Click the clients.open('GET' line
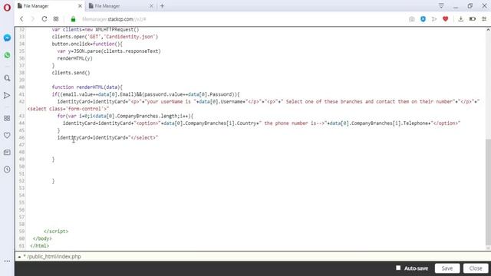This screenshot has height=276, width=491. pyautogui.click(x=105, y=37)
